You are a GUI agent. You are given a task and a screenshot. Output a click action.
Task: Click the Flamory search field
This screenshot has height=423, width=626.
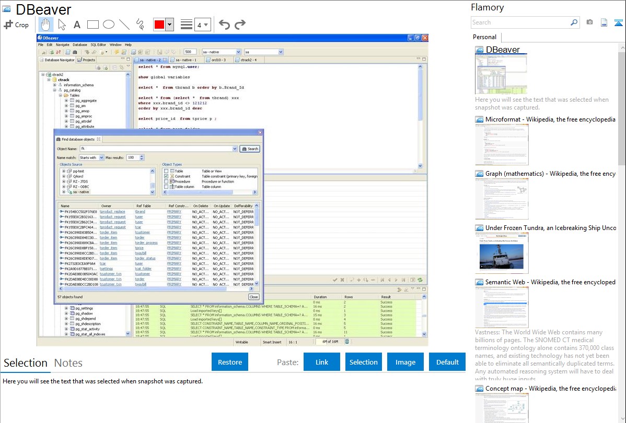(520, 22)
